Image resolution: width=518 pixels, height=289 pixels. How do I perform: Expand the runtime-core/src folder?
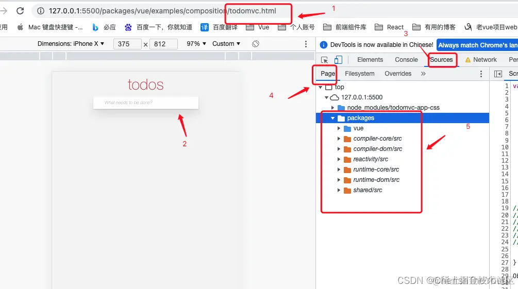tap(339, 169)
